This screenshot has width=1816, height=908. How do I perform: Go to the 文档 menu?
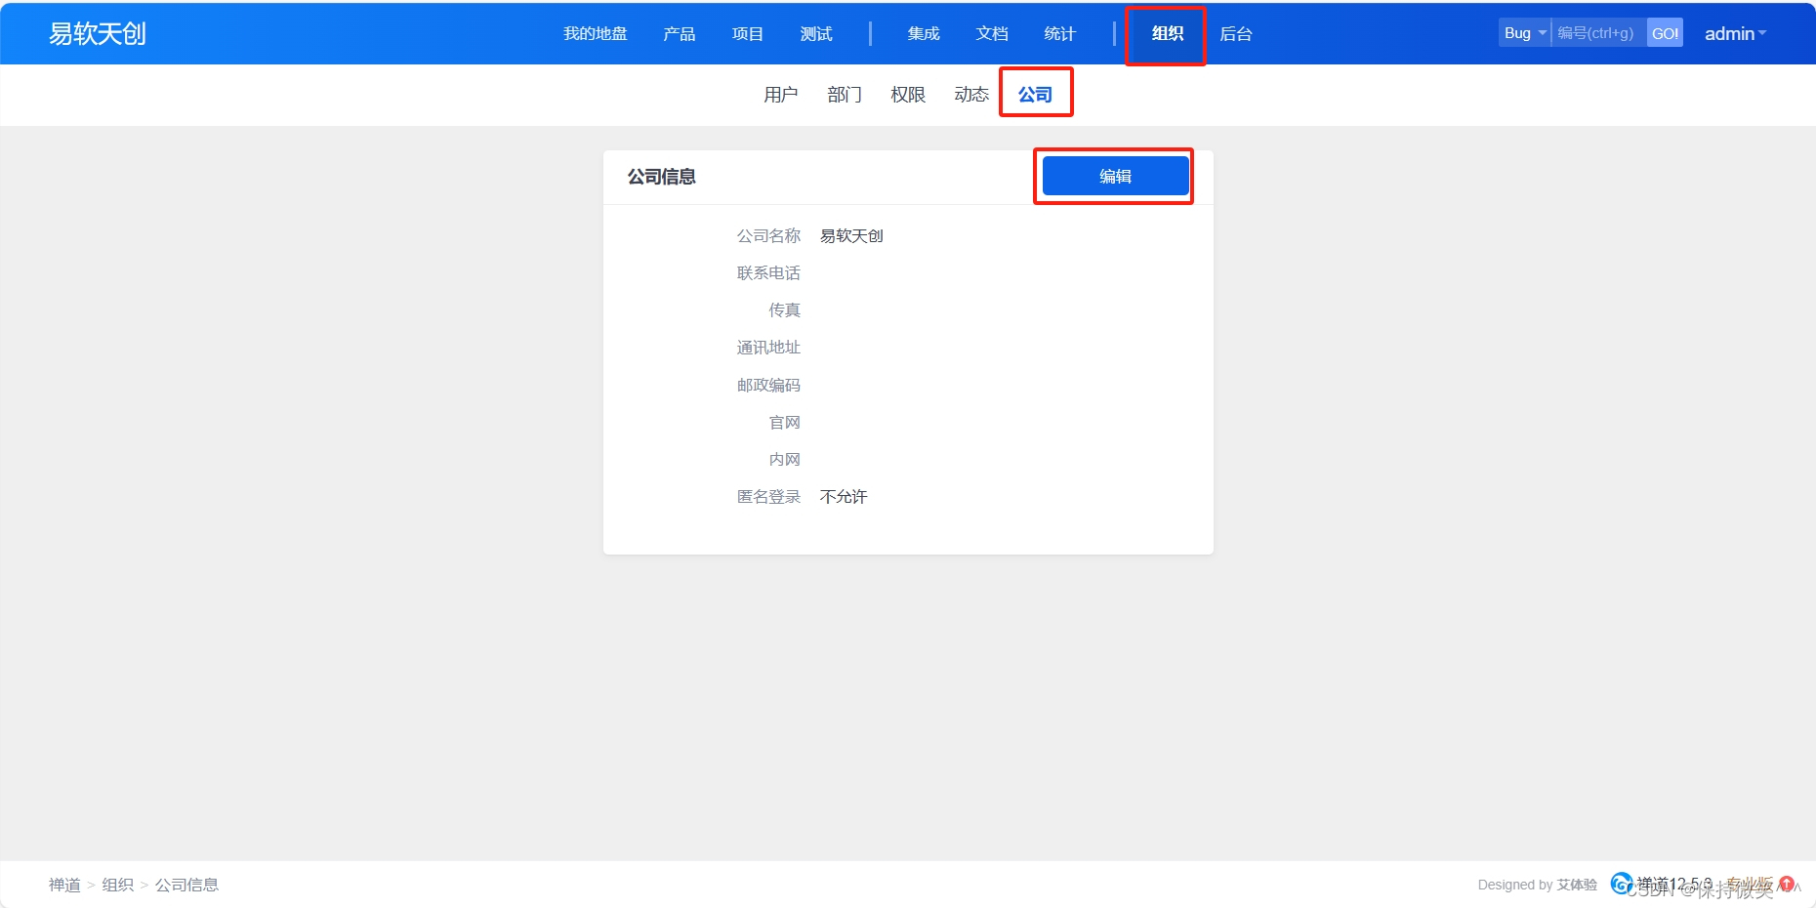coord(991,33)
